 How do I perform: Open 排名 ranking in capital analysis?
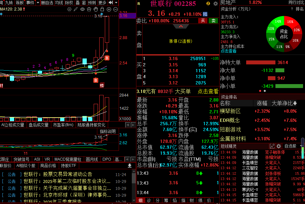click(299, 9)
